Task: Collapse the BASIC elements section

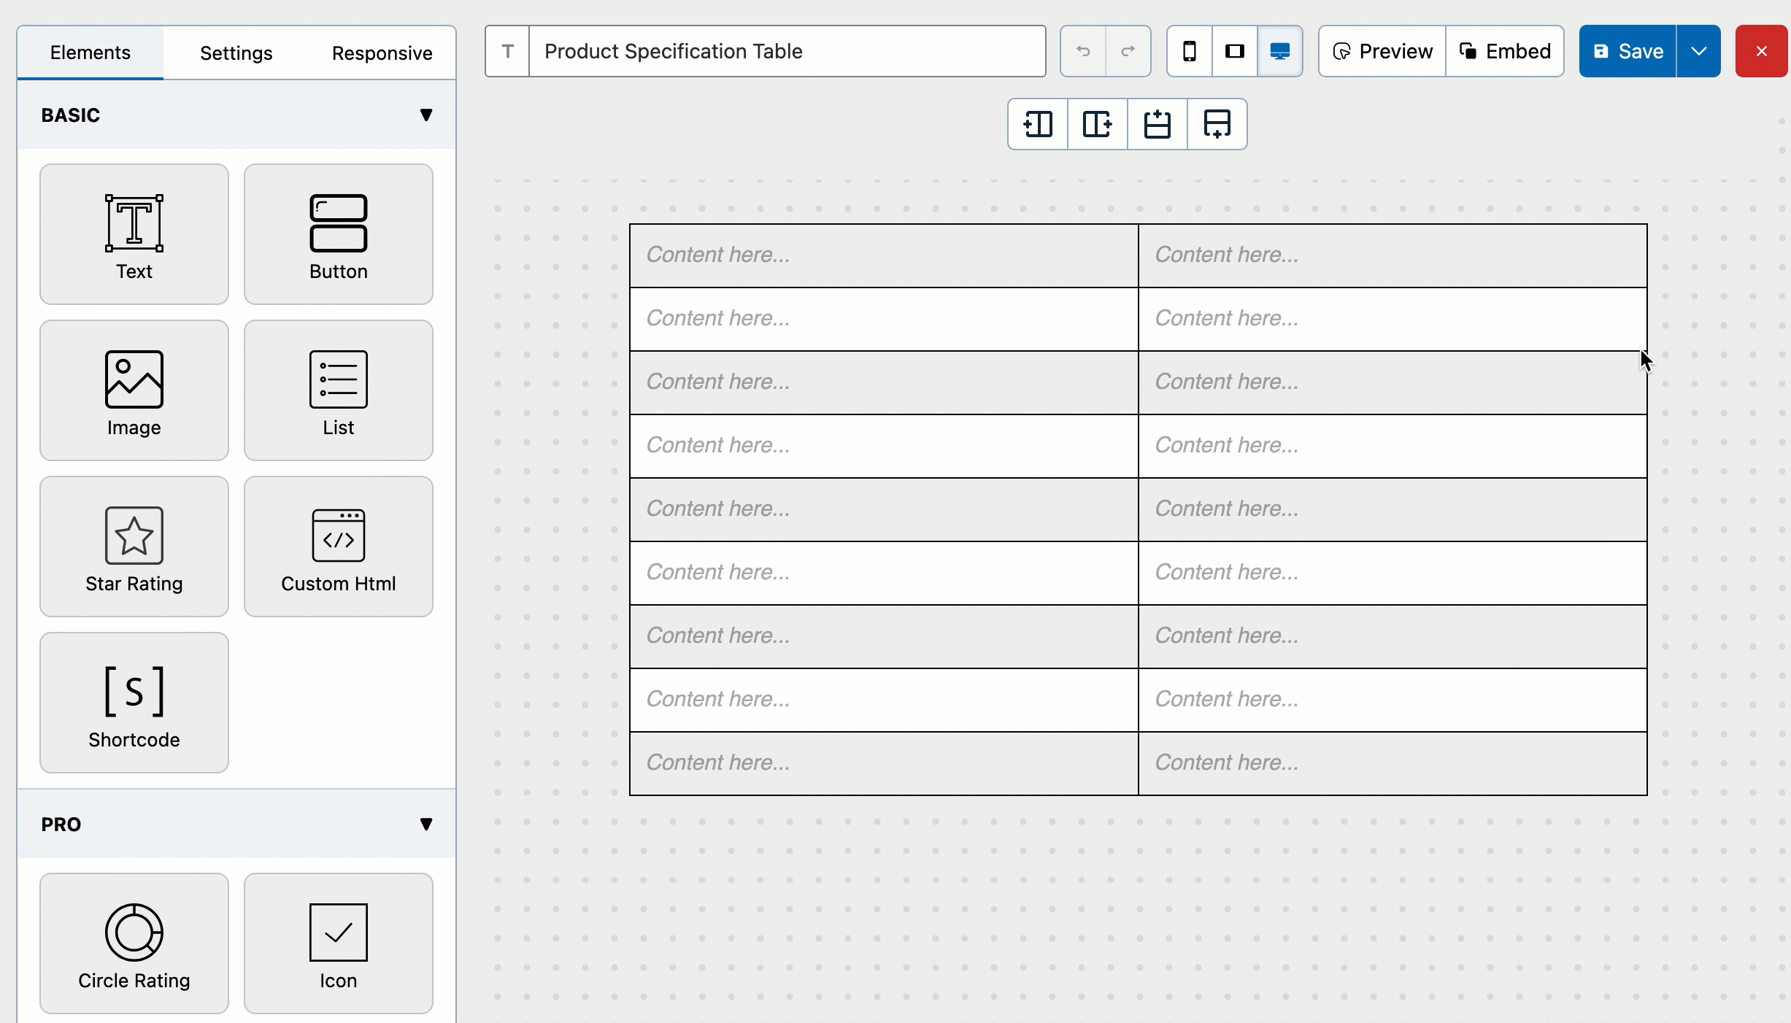Action: tap(426, 115)
